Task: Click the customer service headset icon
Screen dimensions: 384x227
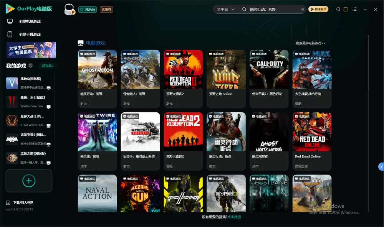Action: [x=338, y=9]
